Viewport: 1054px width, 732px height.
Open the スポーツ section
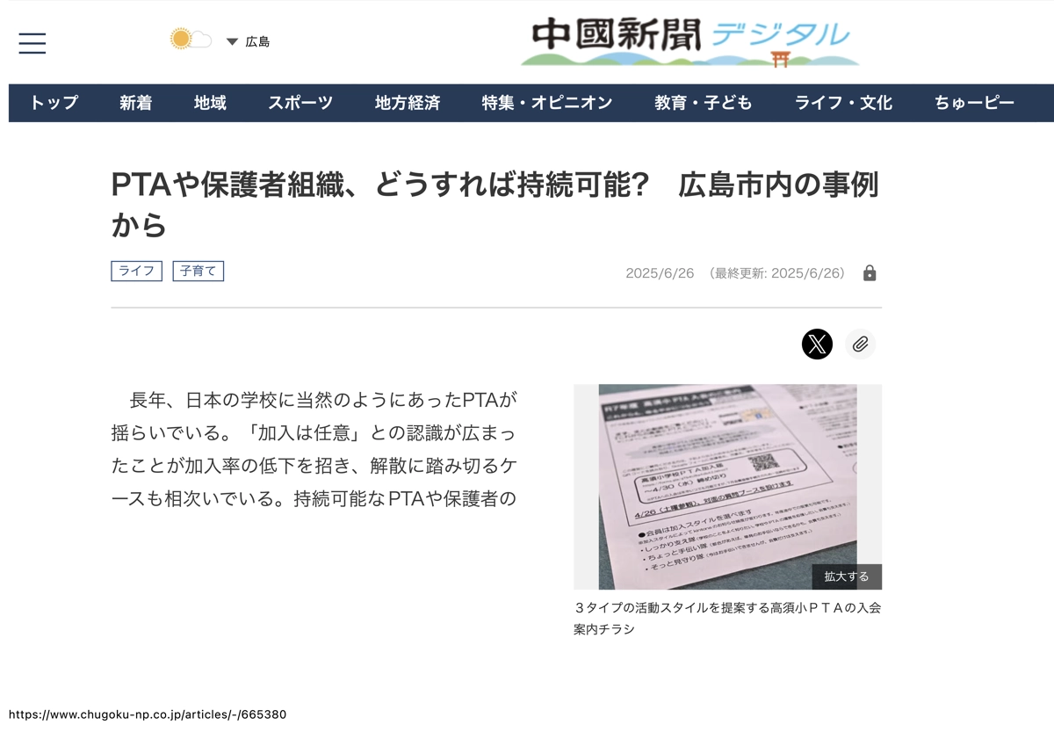click(x=300, y=103)
